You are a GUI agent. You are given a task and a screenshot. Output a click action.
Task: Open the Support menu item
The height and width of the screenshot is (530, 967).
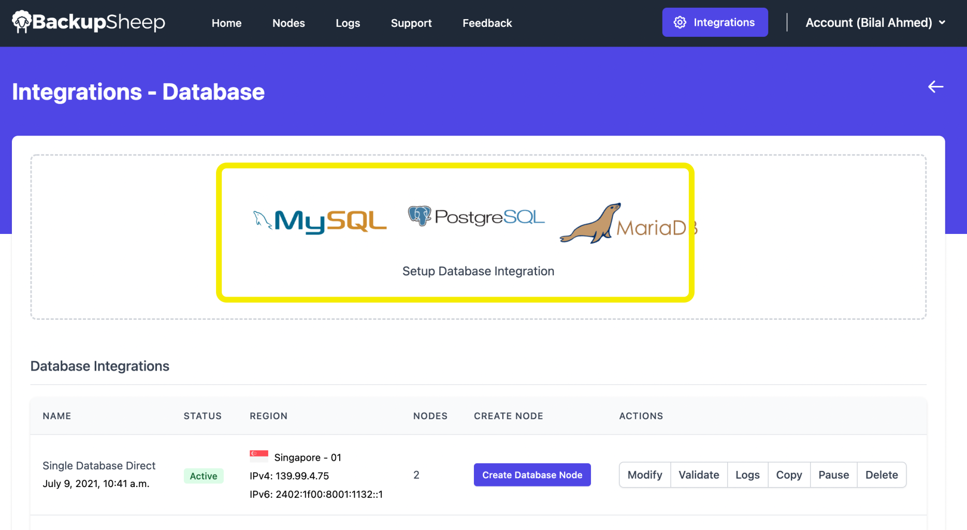click(411, 23)
